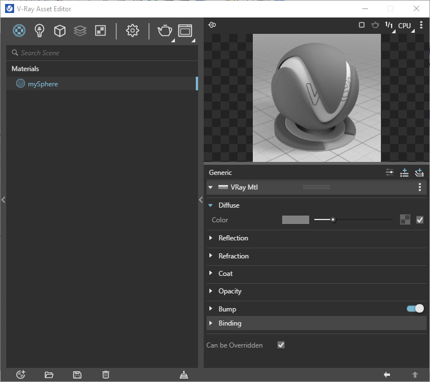
Task: Switch to advanced settings sliders icon
Action: pyautogui.click(x=390, y=173)
